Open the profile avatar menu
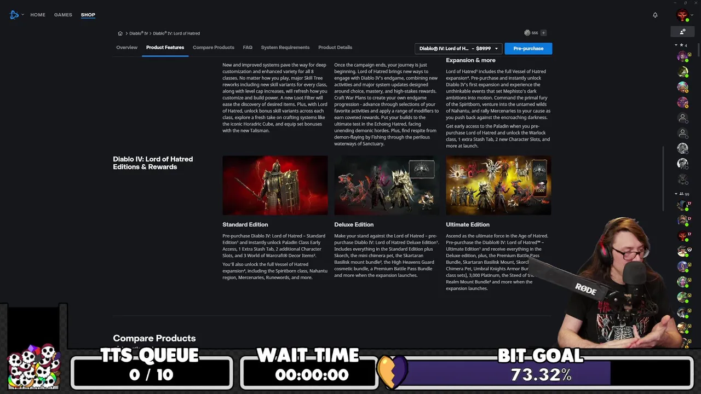The image size is (701, 394). click(x=682, y=15)
